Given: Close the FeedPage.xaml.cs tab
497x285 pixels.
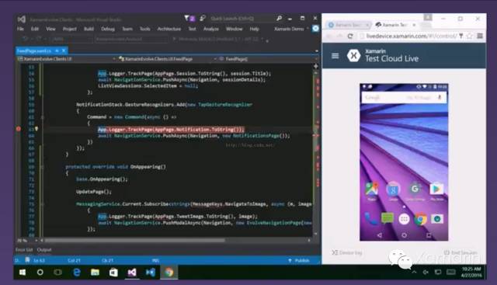Looking at the screenshot, I should [x=64, y=50].
